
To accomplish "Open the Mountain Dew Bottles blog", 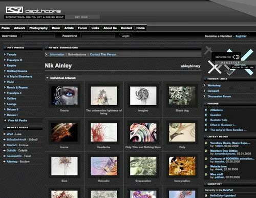I will [x=224, y=151].
